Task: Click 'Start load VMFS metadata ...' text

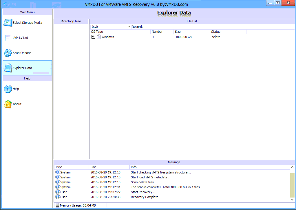Action: [151, 177]
